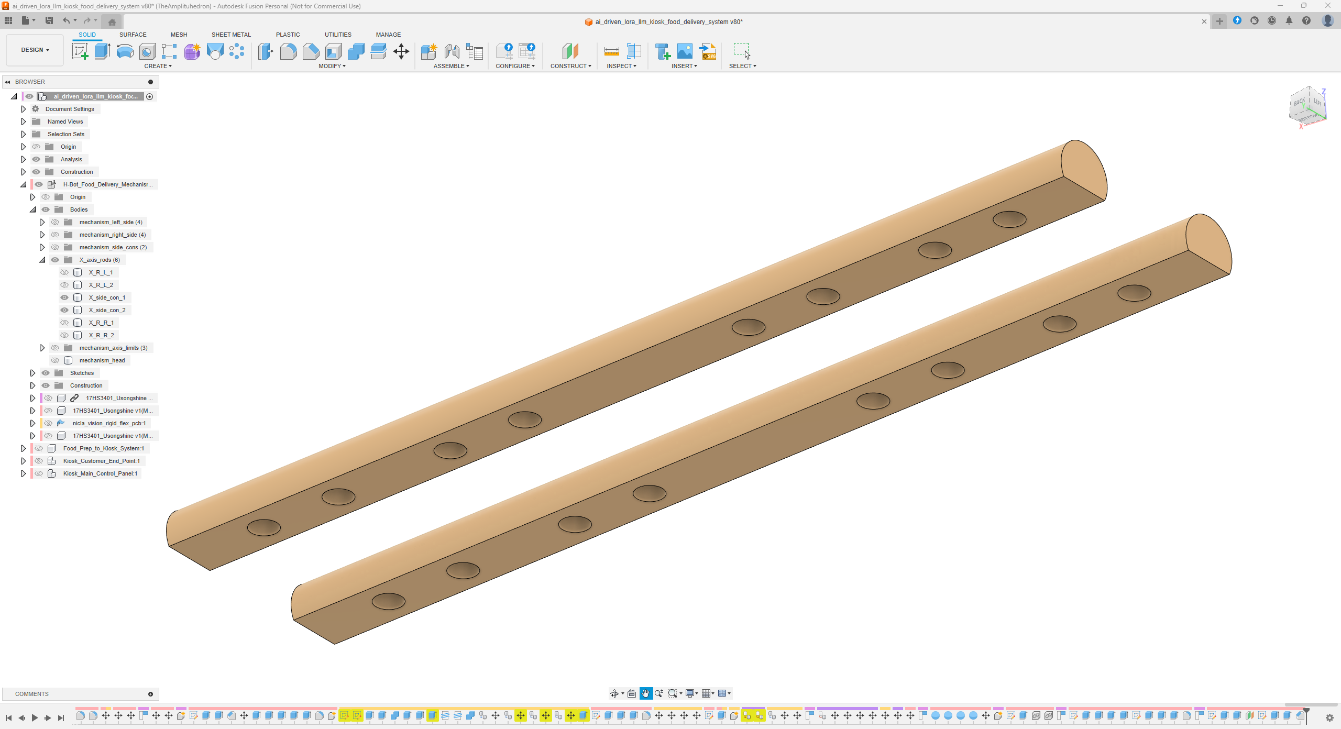The image size is (1341, 729).
Task: Activate the Move/Copy tool
Action: click(x=401, y=51)
